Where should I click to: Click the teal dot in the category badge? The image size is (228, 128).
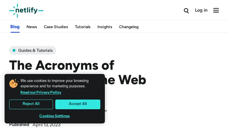[14, 50]
